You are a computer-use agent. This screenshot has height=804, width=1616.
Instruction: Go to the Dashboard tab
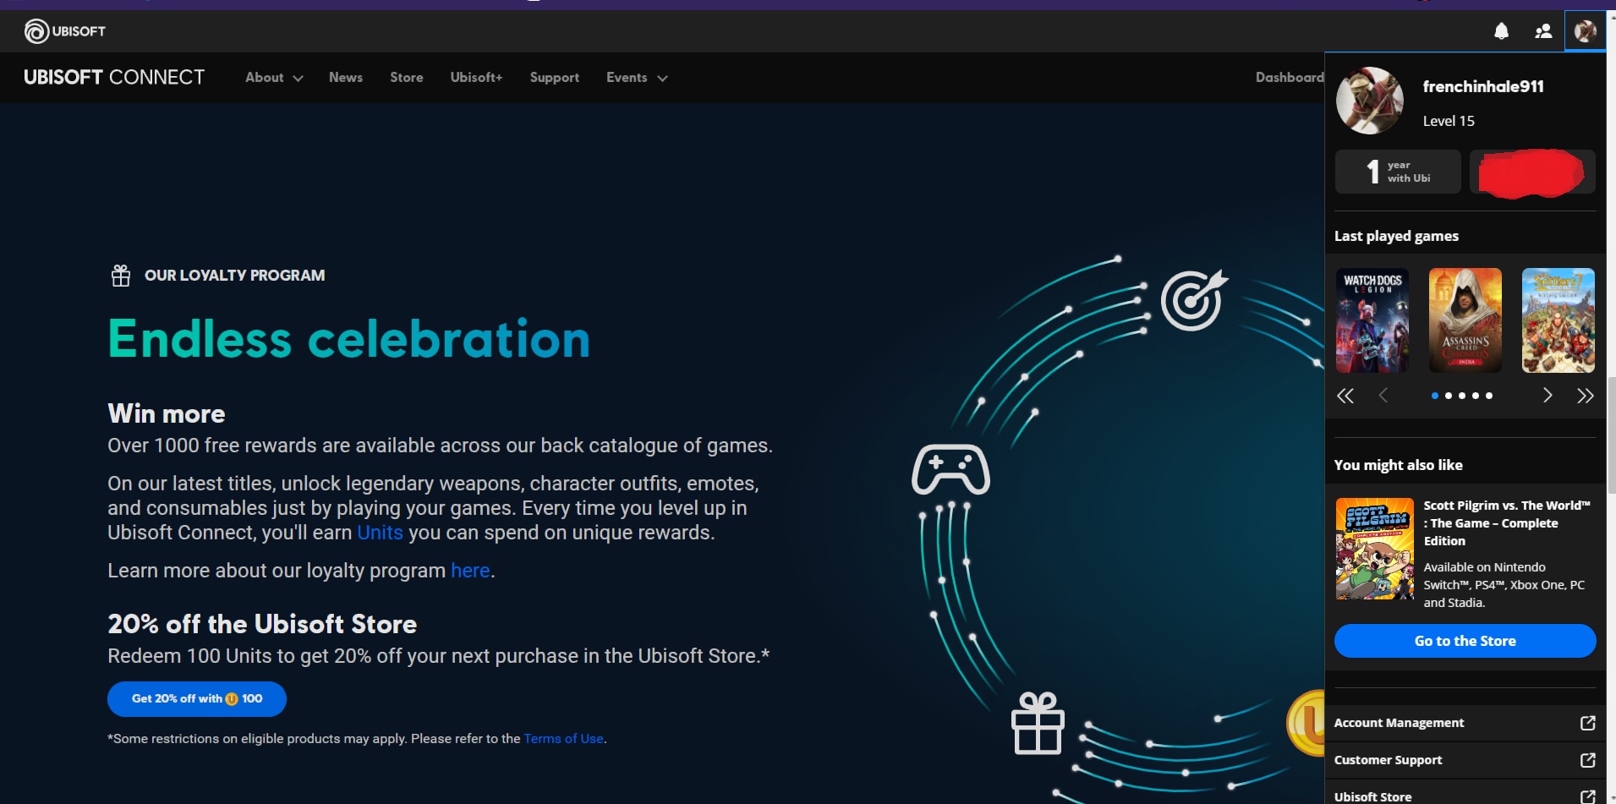[1290, 78]
